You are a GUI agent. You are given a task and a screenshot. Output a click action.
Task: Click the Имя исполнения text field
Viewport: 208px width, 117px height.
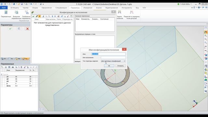coord(113,58)
